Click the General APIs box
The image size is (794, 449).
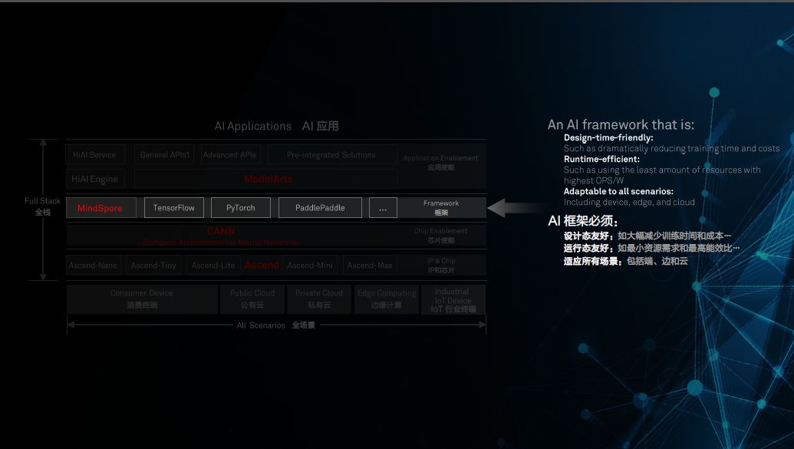165,154
